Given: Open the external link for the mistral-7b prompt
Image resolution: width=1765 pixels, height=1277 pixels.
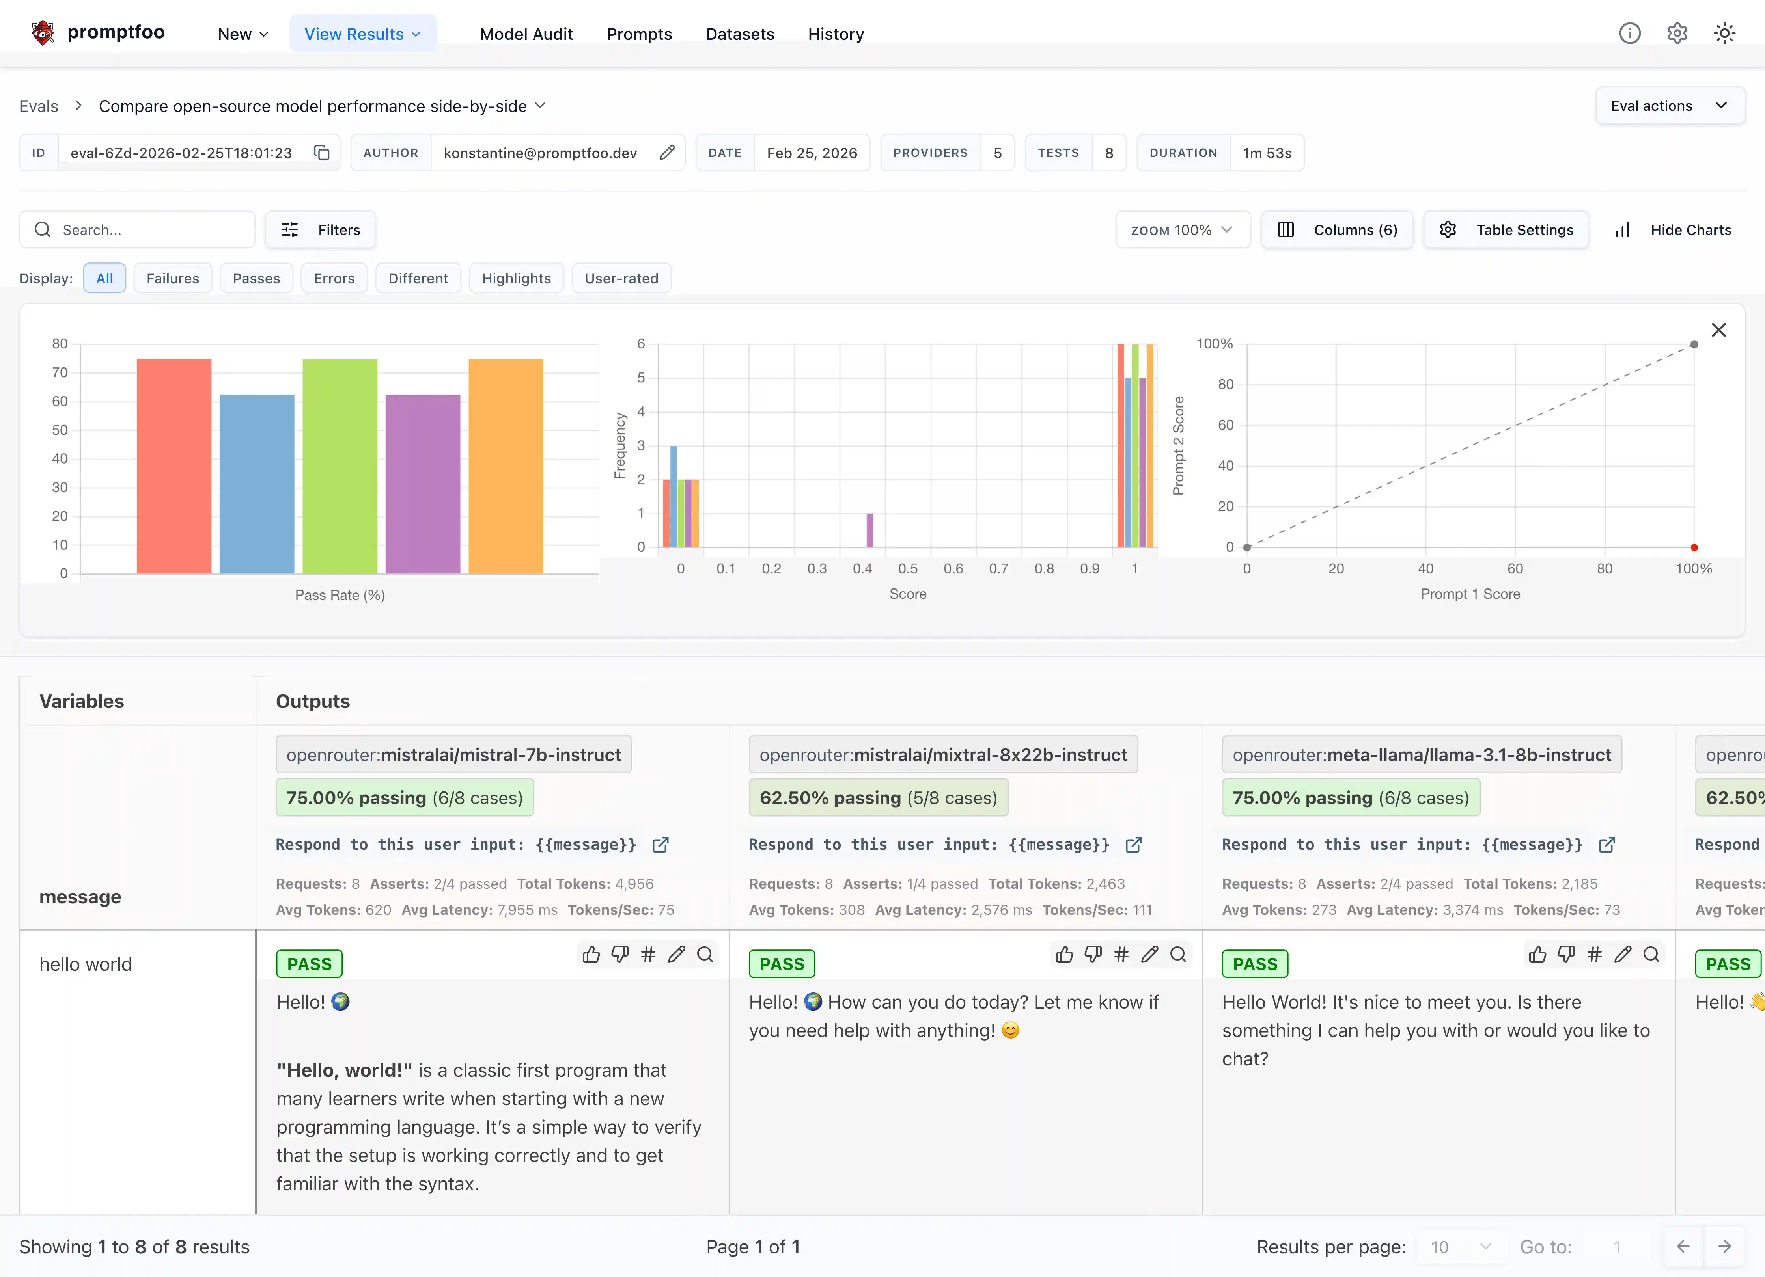Looking at the screenshot, I should (x=660, y=845).
